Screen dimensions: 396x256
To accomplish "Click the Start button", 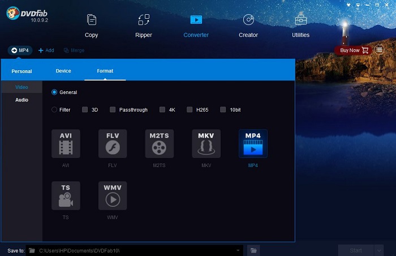I will click(x=356, y=250).
